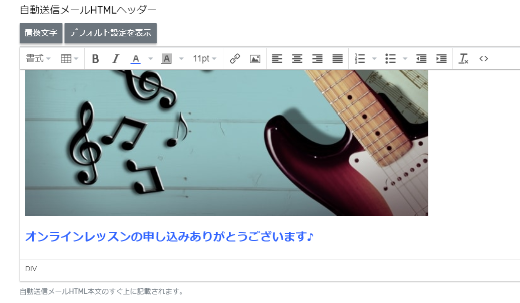Insert an image using the picture icon
This screenshot has height=303, width=520.
pyautogui.click(x=255, y=59)
